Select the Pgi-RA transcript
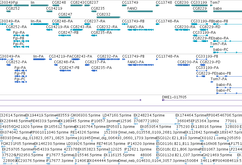The width and height of the screenshot is (242, 165). click(21, 35)
